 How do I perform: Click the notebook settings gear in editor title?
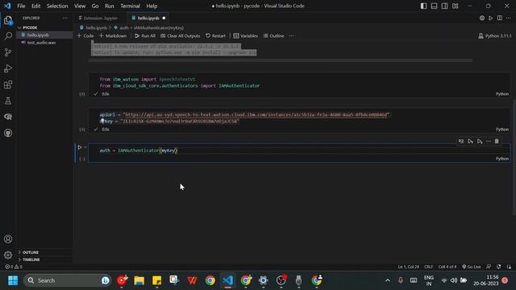tap(482, 18)
